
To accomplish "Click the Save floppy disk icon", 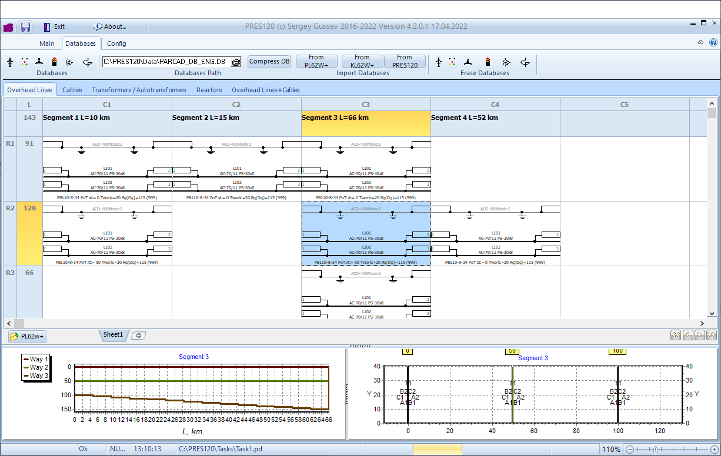I will [x=25, y=27].
